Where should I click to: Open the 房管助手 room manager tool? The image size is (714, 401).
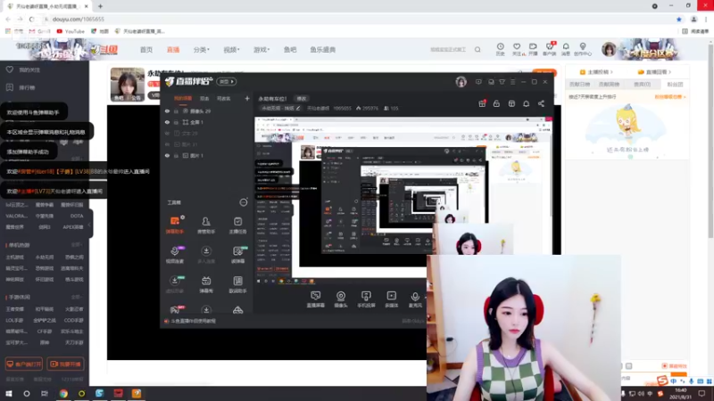pyautogui.click(x=206, y=225)
